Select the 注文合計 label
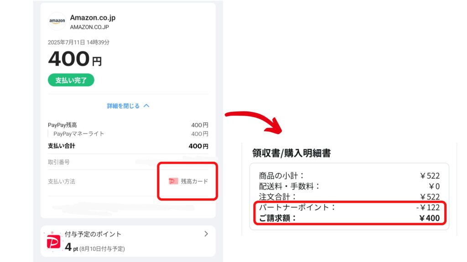The width and height of the screenshot is (467, 262). (278, 196)
